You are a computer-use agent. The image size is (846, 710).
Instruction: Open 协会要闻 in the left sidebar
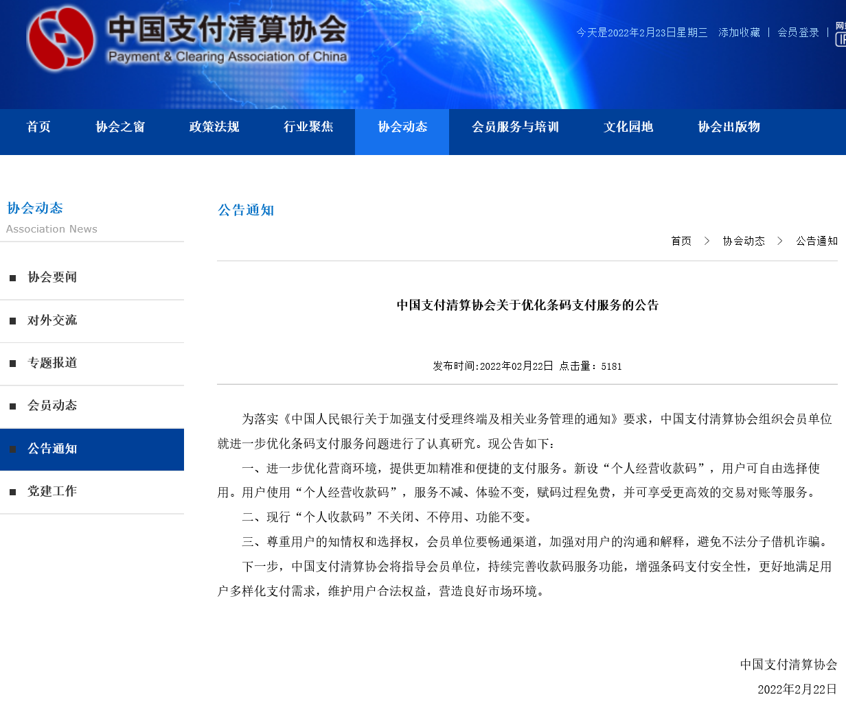point(52,277)
